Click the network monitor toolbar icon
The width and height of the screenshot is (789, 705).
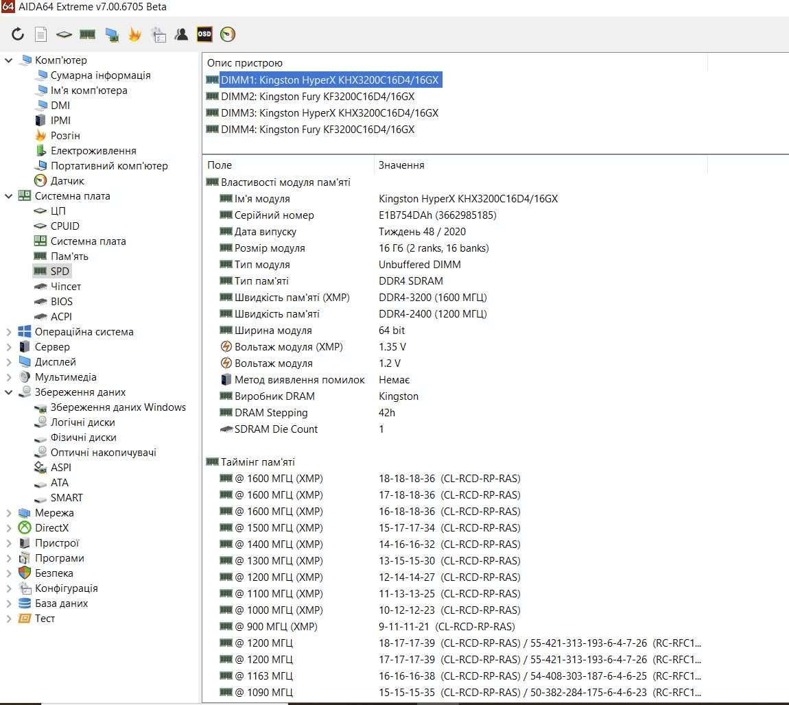point(112,34)
